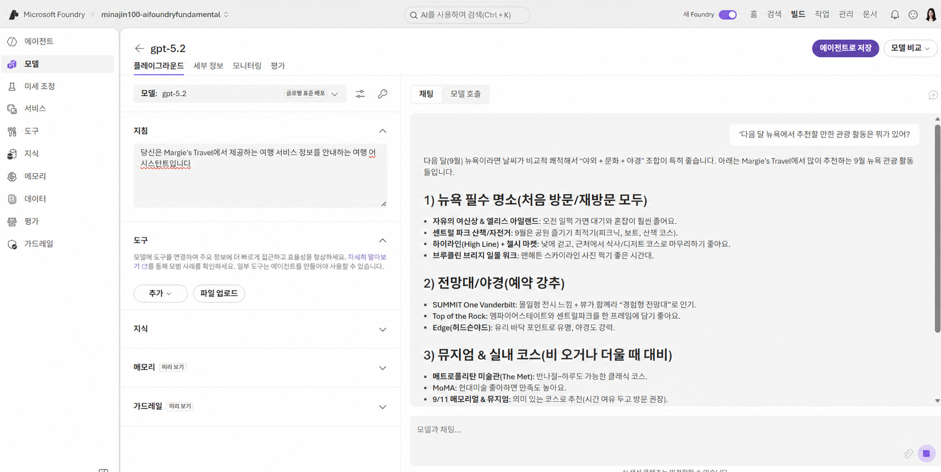Open the project name switcher dropdown
This screenshot has width=941, height=472.
pos(226,14)
